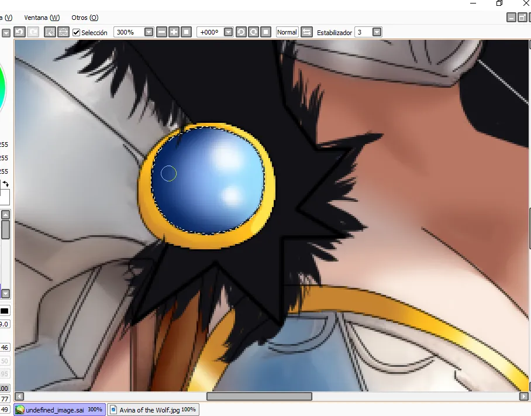This screenshot has height=416, width=531.
Task: Click the 46 value in left panel
Action: pos(5,348)
